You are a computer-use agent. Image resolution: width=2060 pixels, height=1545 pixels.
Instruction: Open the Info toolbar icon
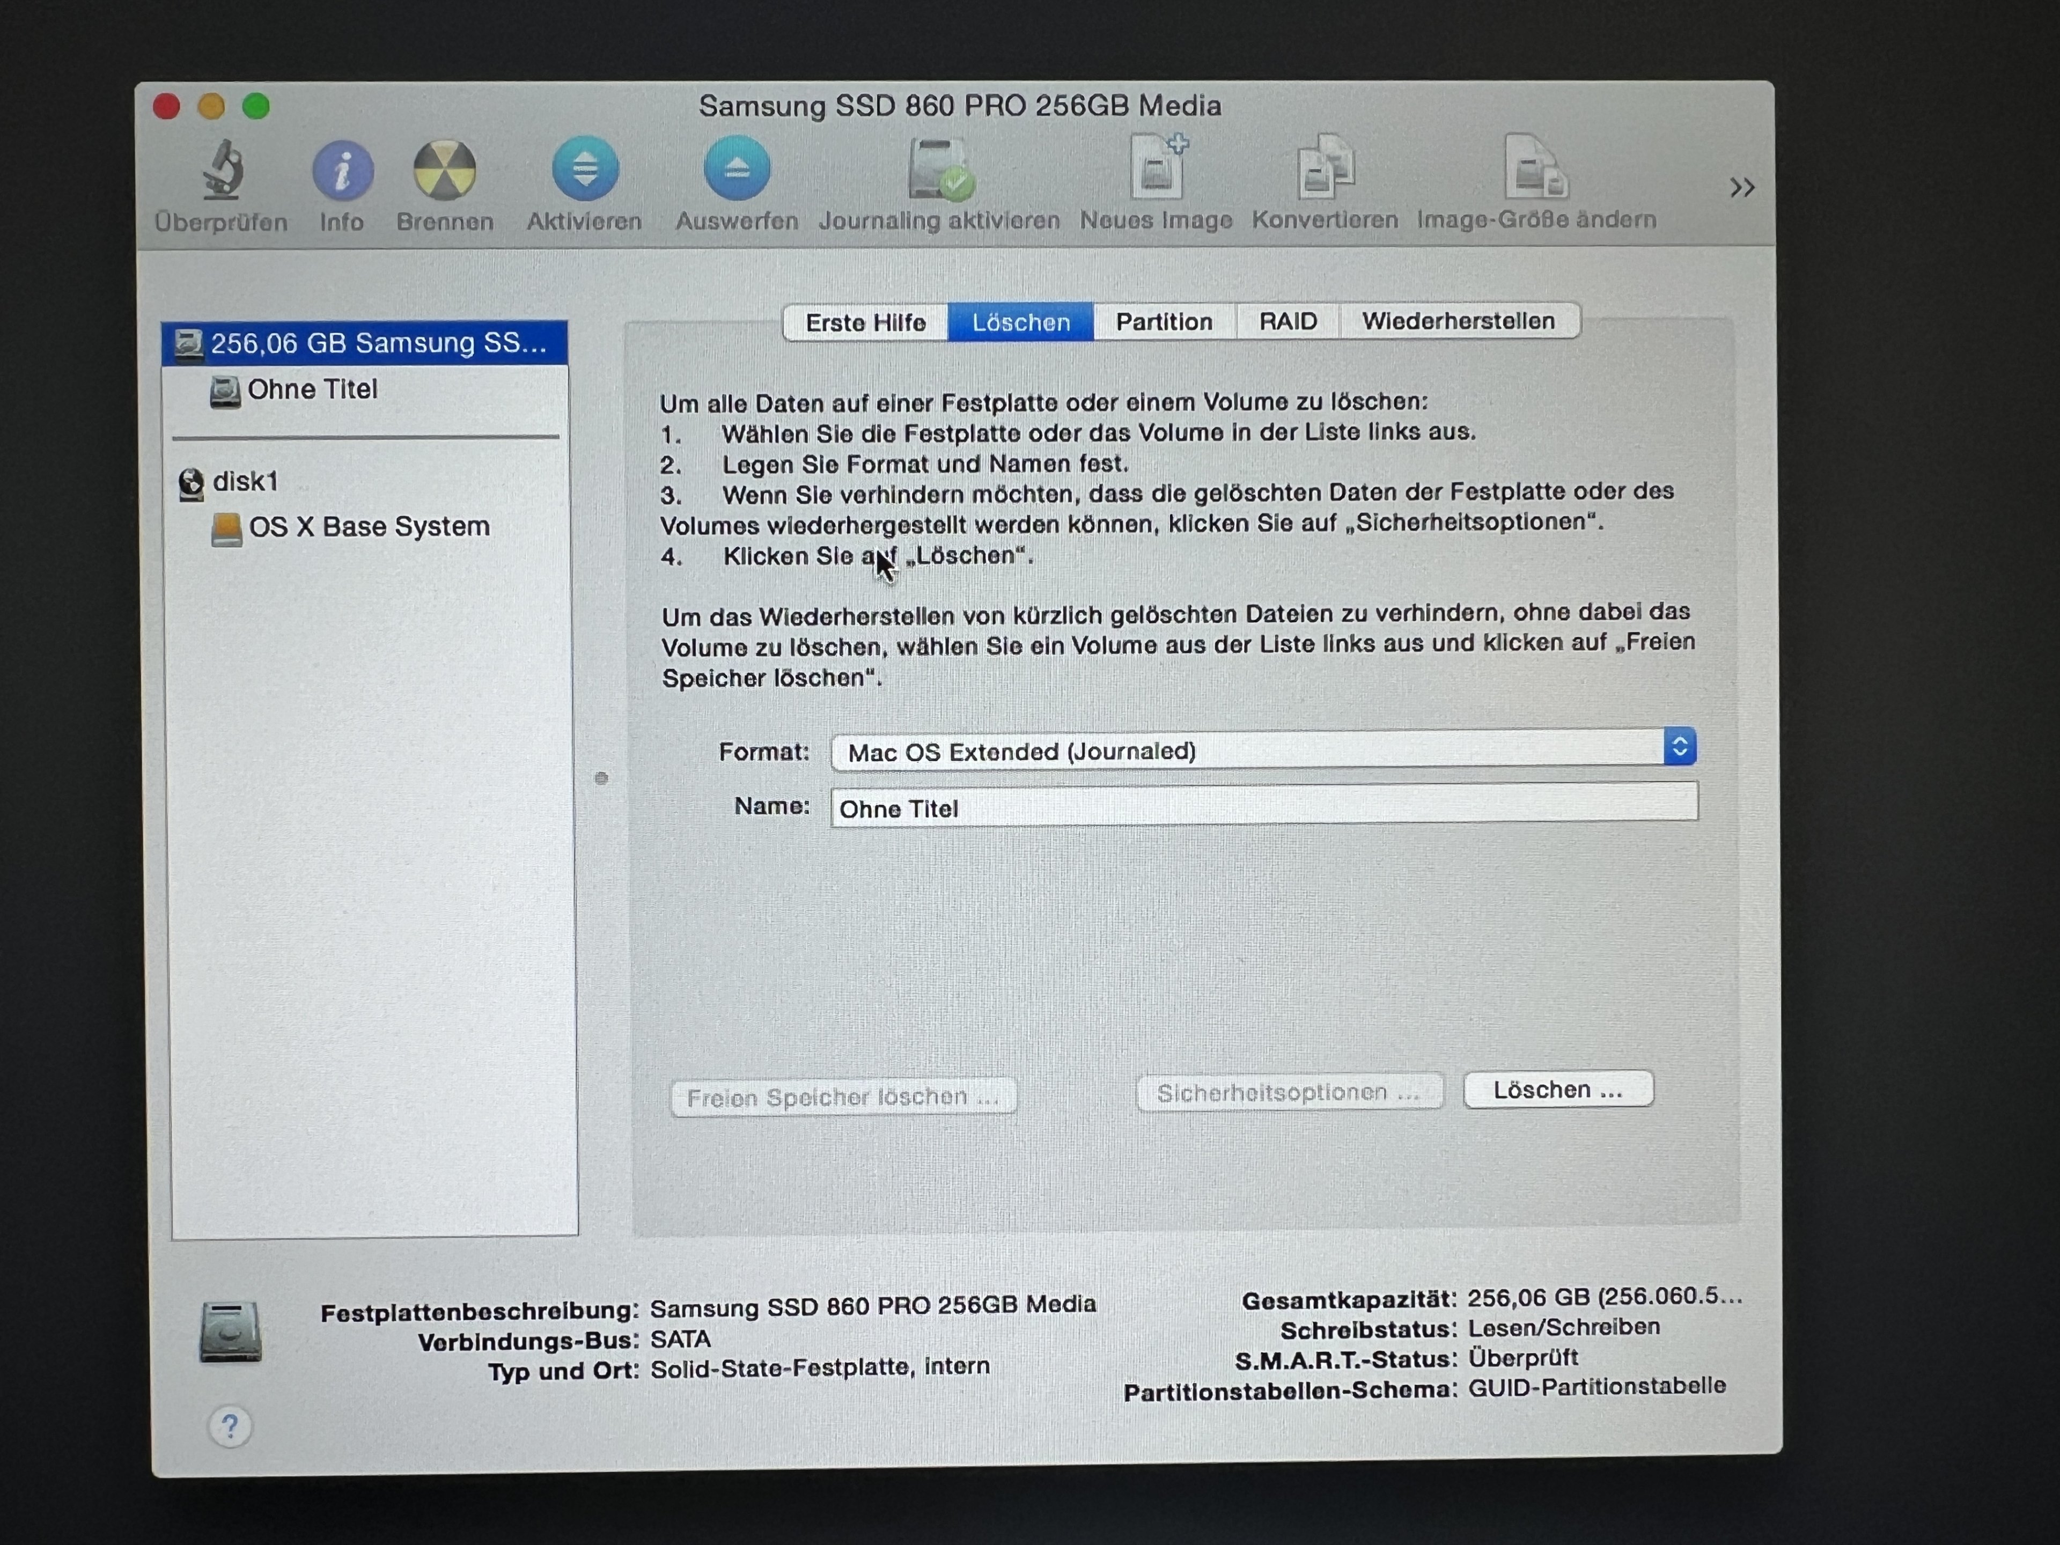(x=342, y=171)
